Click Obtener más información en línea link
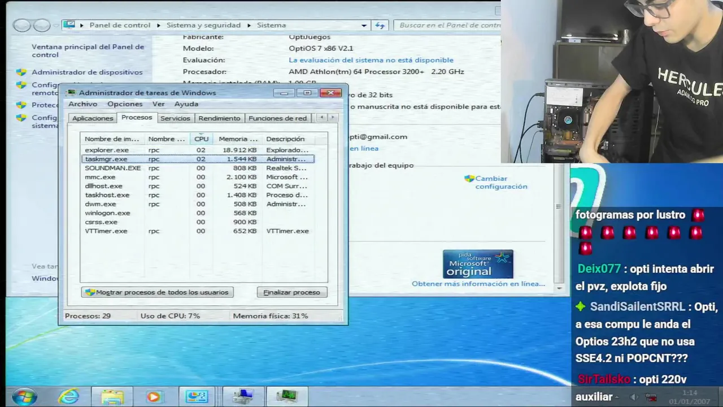 pyautogui.click(x=478, y=284)
